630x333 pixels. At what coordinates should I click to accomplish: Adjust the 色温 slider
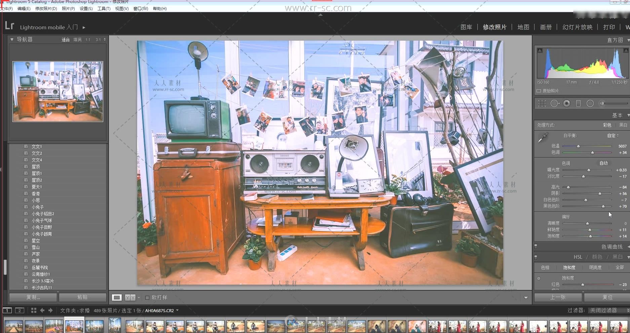pyautogui.click(x=579, y=146)
